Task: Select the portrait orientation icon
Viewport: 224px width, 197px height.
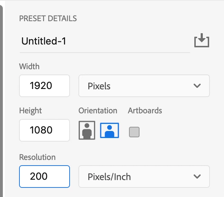Action: point(87,130)
